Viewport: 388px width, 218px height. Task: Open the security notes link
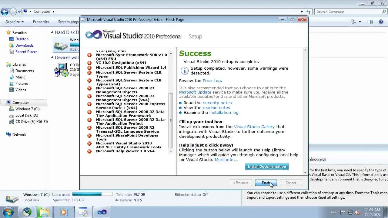coord(217,103)
